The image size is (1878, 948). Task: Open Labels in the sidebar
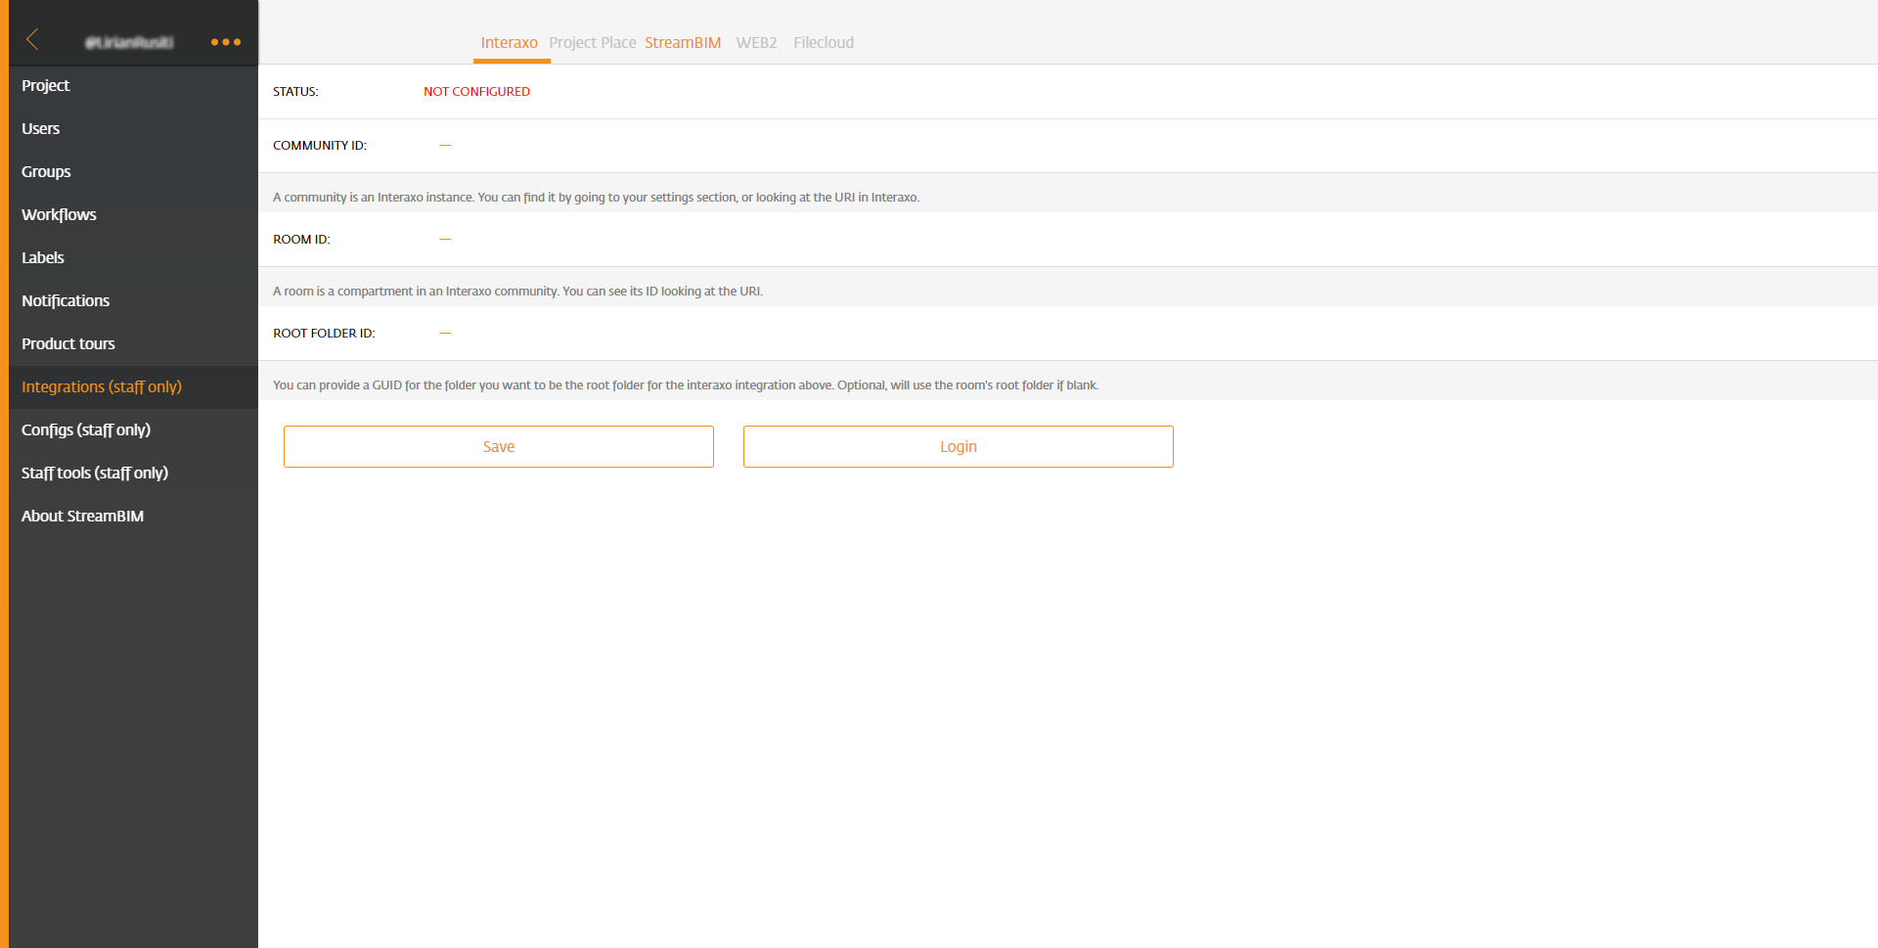click(133, 257)
